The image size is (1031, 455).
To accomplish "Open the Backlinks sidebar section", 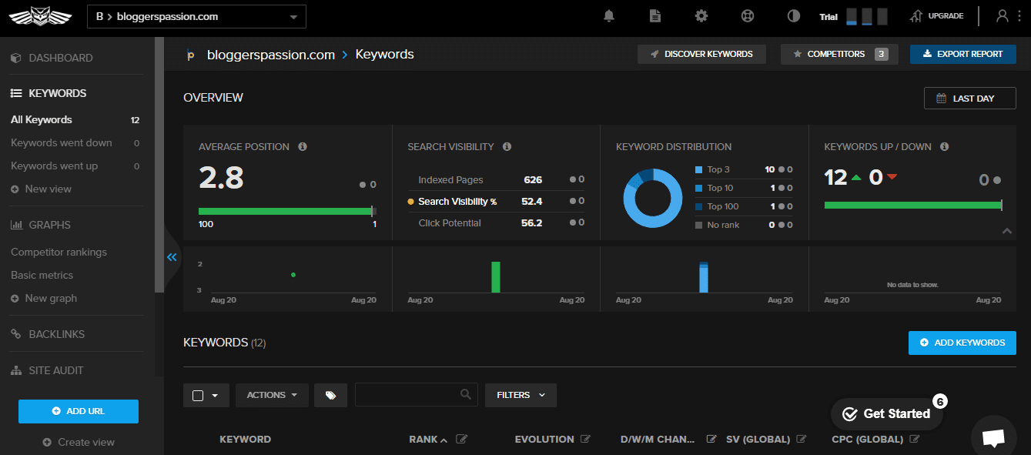I will click(56, 334).
